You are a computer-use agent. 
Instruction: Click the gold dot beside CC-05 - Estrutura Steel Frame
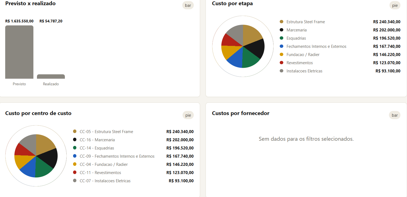(75, 131)
